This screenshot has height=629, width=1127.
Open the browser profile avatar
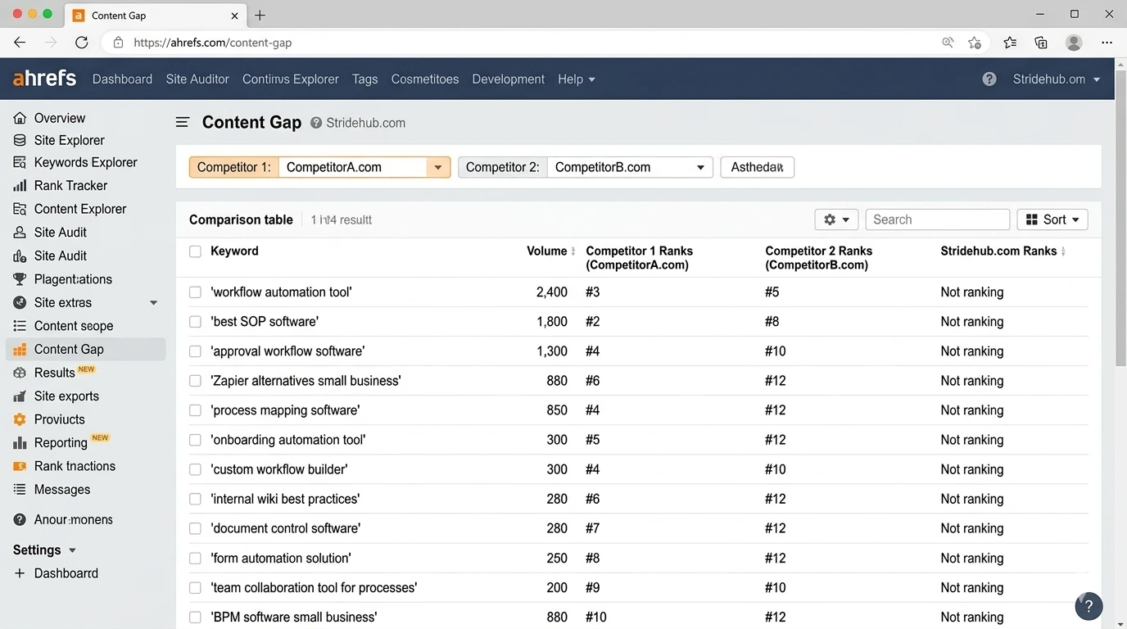point(1074,43)
